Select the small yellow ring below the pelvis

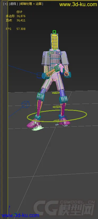tap(56, 93)
